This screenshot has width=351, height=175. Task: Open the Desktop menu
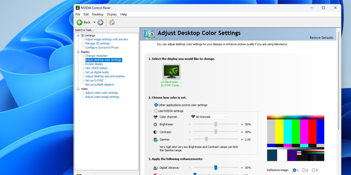coord(98,14)
